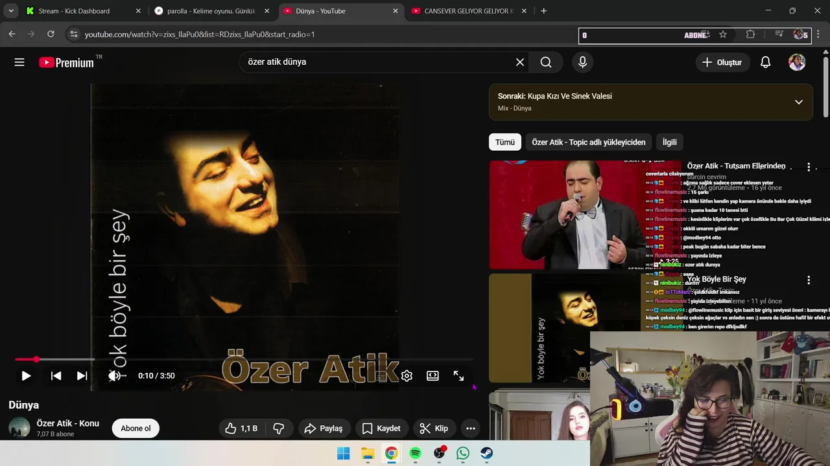This screenshot has height=466, width=830.
Task: Open Steam from the taskbar
Action: point(486,454)
